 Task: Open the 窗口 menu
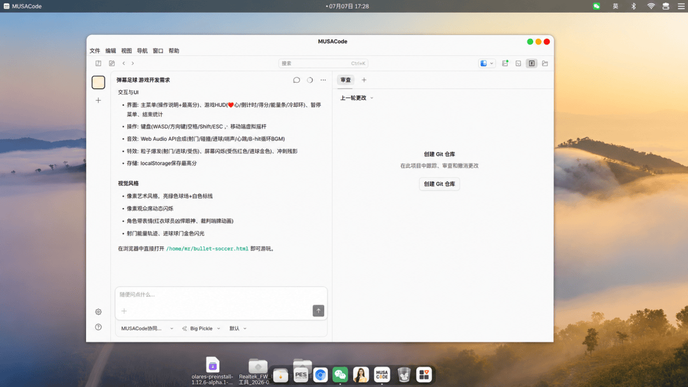tap(158, 51)
